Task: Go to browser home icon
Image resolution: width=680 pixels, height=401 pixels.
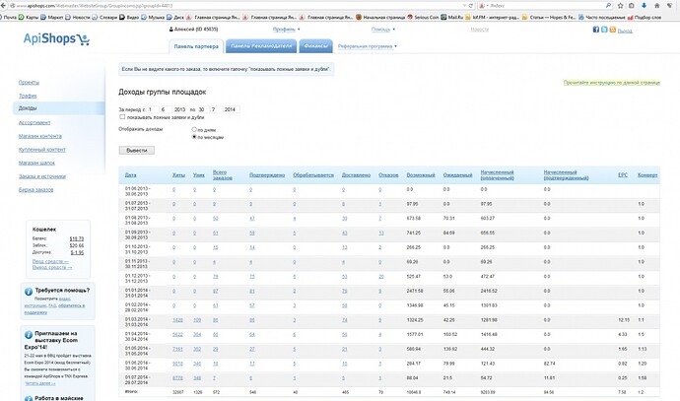Action: [x=657, y=6]
